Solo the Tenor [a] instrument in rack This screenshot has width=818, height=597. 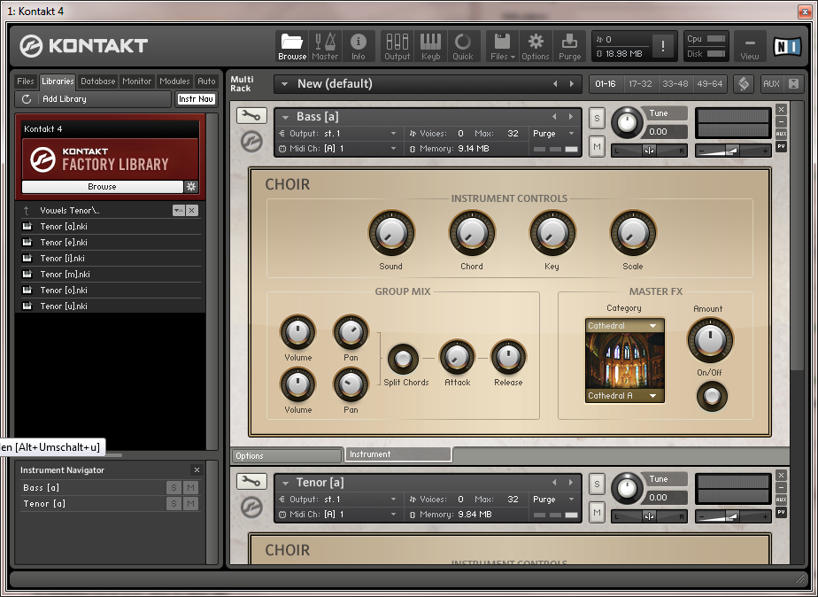pos(597,485)
